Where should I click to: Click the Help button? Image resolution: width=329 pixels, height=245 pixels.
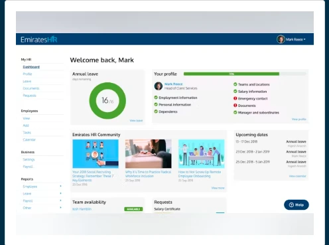[296, 204]
